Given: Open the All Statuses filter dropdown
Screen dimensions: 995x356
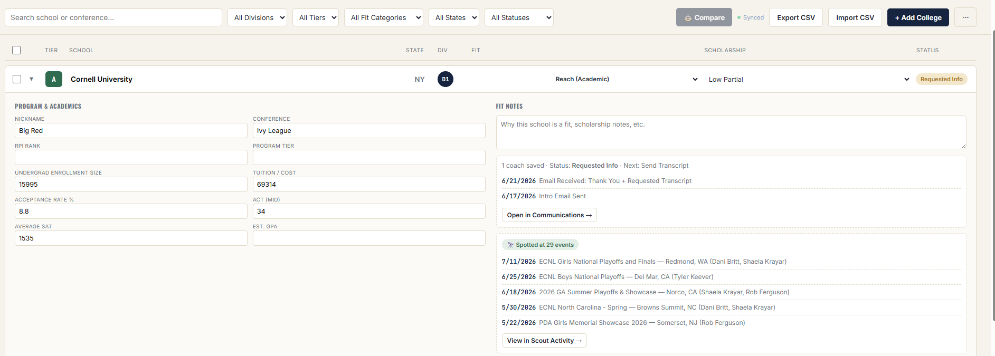Looking at the screenshot, I should pos(519,17).
